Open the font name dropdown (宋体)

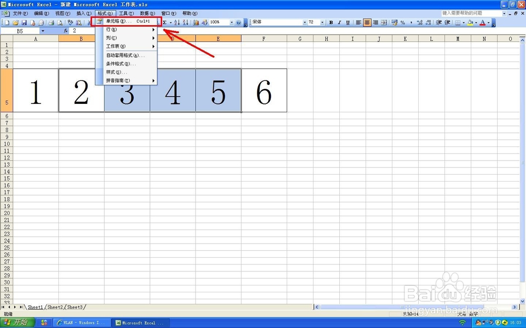pos(305,23)
